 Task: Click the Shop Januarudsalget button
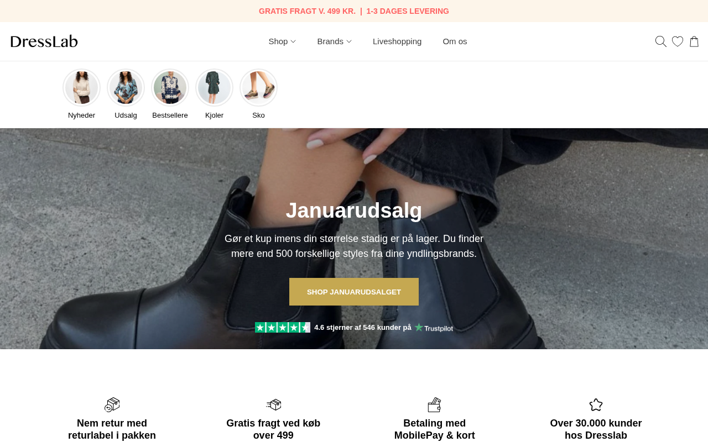coord(354,292)
